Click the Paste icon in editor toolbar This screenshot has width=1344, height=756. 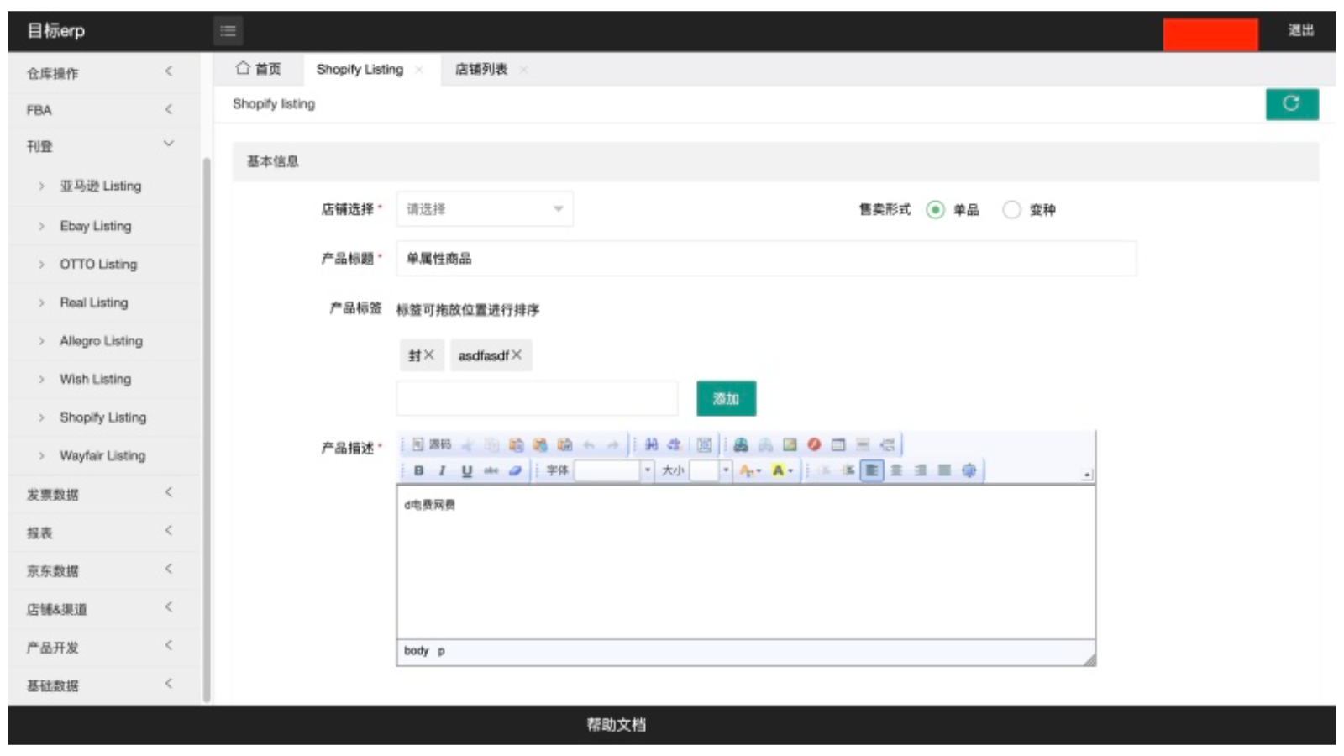click(516, 444)
